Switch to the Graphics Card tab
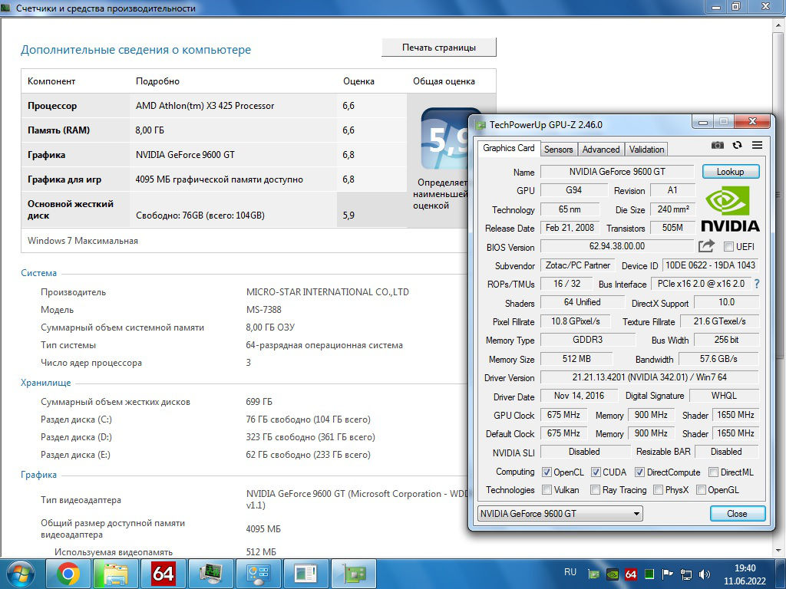786x589 pixels. (508, 148)
